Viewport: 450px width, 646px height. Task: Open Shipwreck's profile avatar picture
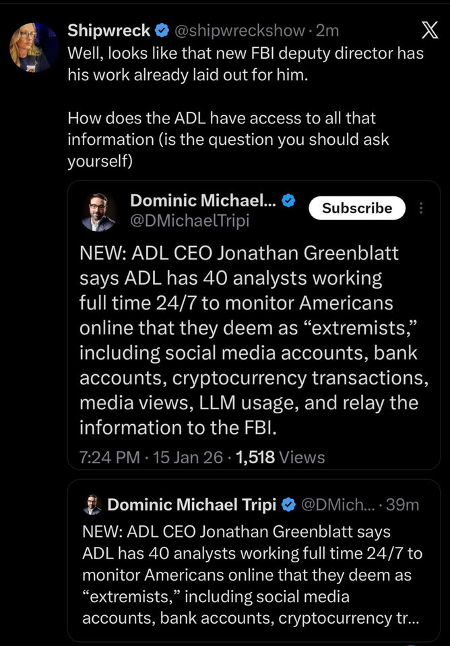34,47
